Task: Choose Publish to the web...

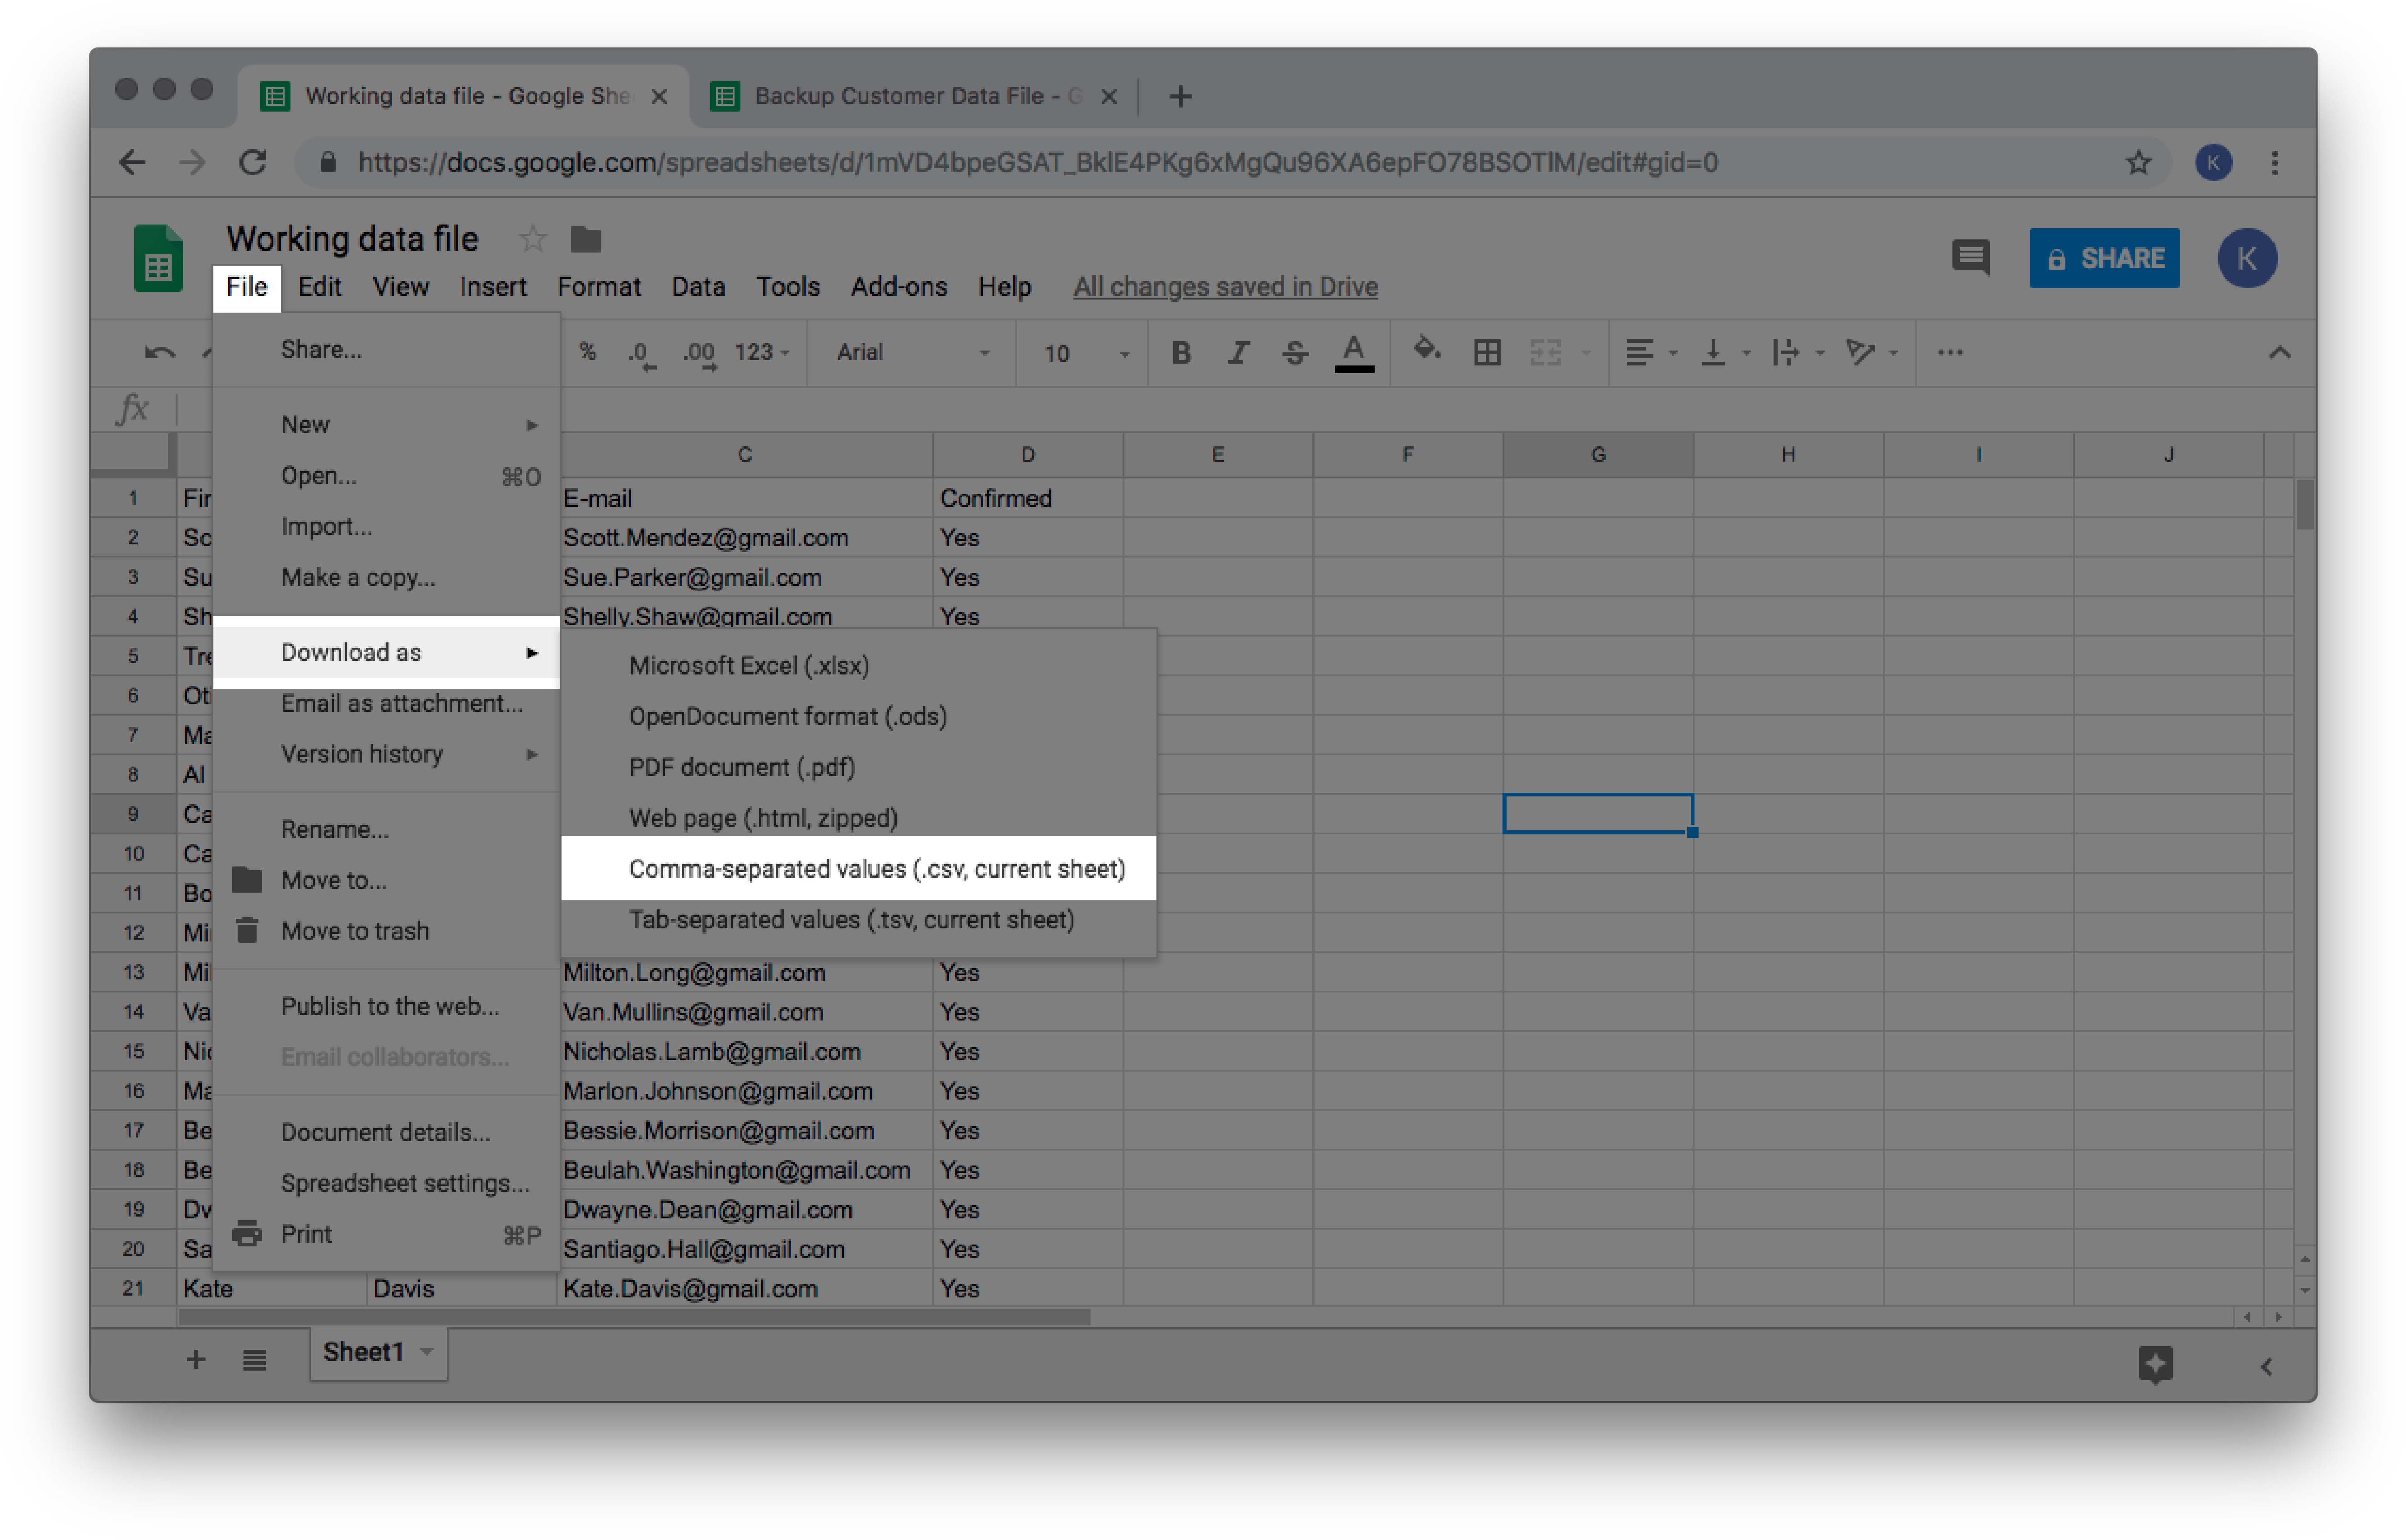Action: 386,1006
